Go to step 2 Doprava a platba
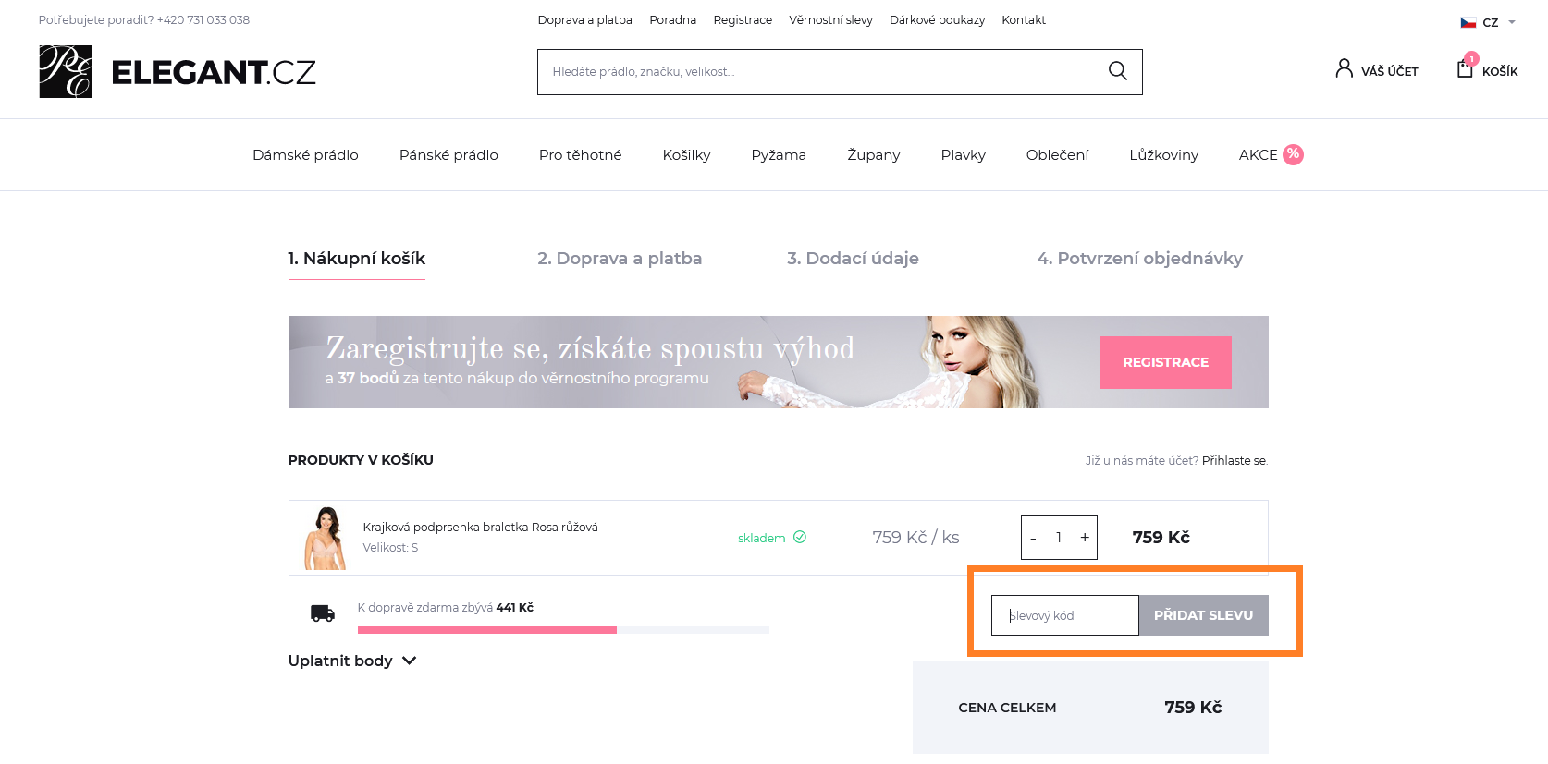 [620, 259]
